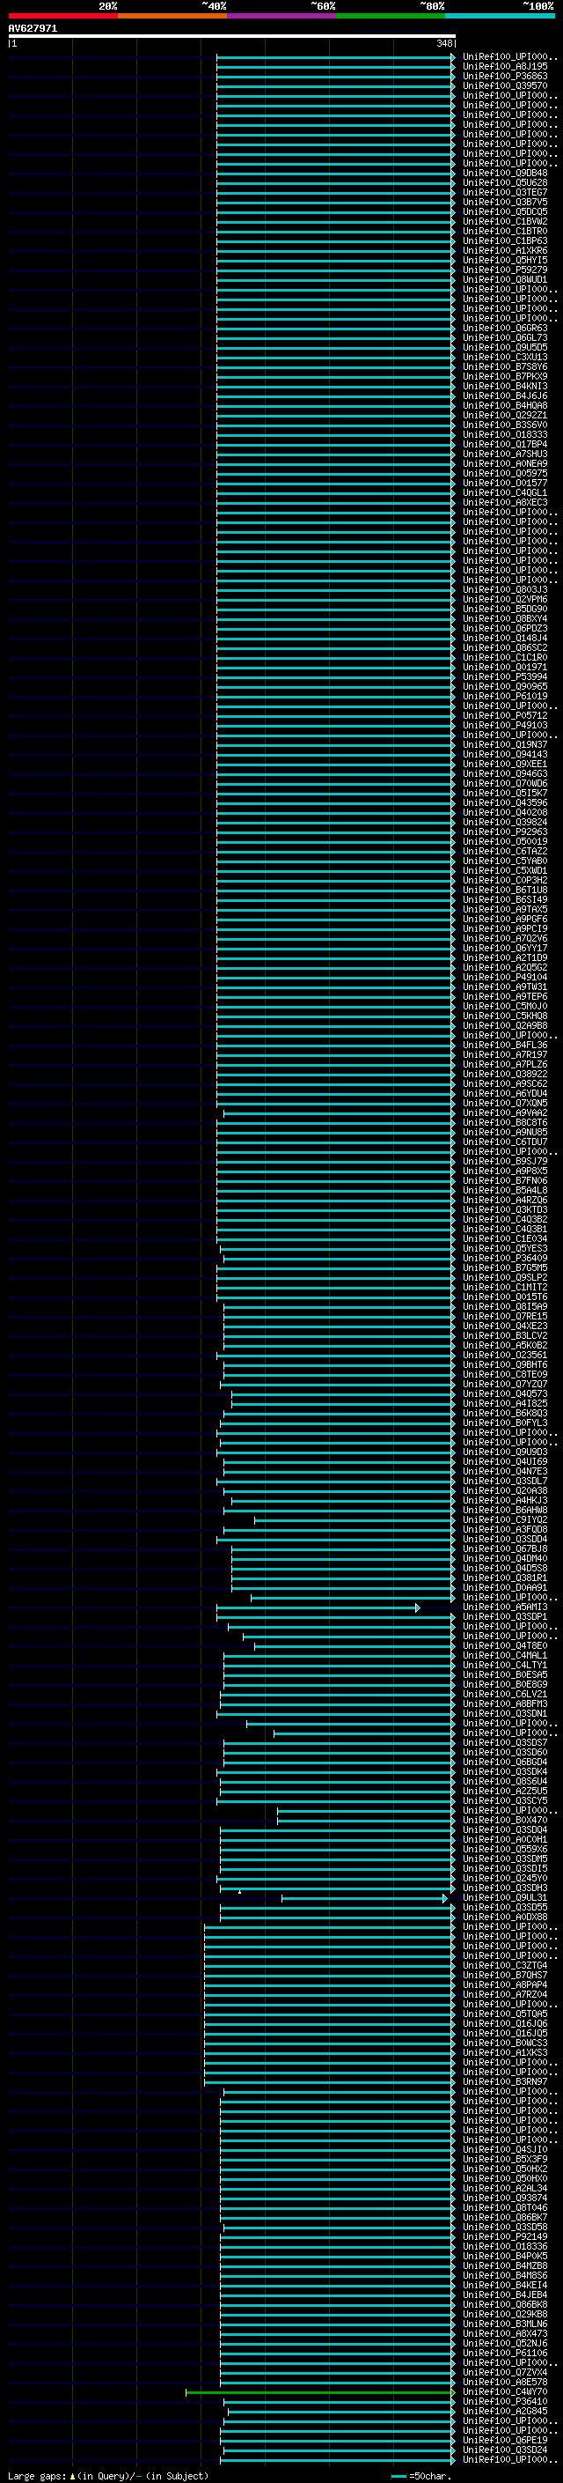Select hit label UniRef100_B7PKX9
563x2483 pixels.
click(x=505, y=376)
